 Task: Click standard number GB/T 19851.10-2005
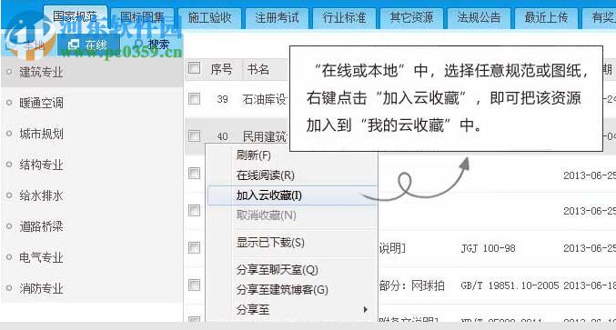coord(510,285)
